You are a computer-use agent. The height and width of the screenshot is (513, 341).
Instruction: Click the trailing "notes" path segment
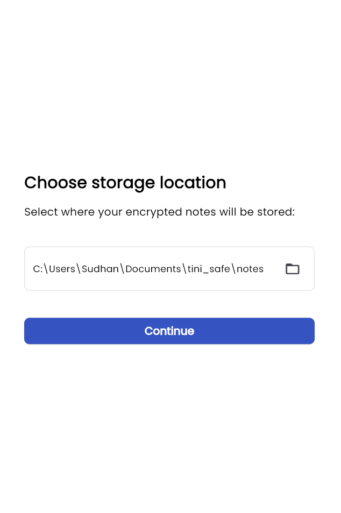coord(250,269)
